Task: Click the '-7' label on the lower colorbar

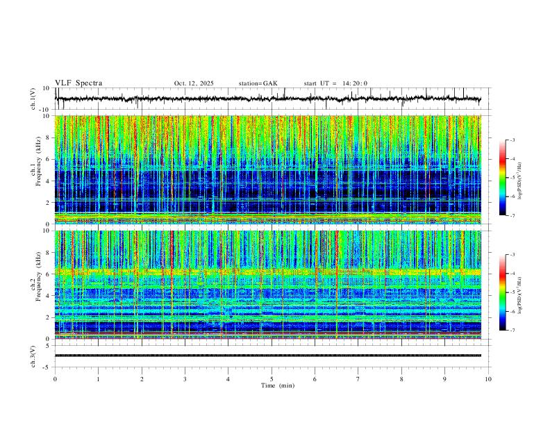Action: click(512, 331)
